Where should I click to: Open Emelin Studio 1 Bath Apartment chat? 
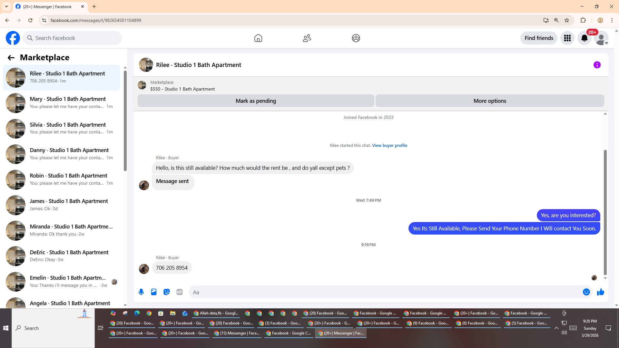61,282
